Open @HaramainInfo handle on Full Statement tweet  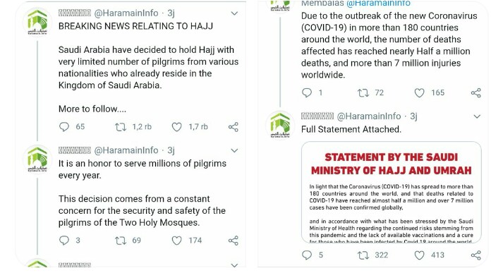pos(368,116)
